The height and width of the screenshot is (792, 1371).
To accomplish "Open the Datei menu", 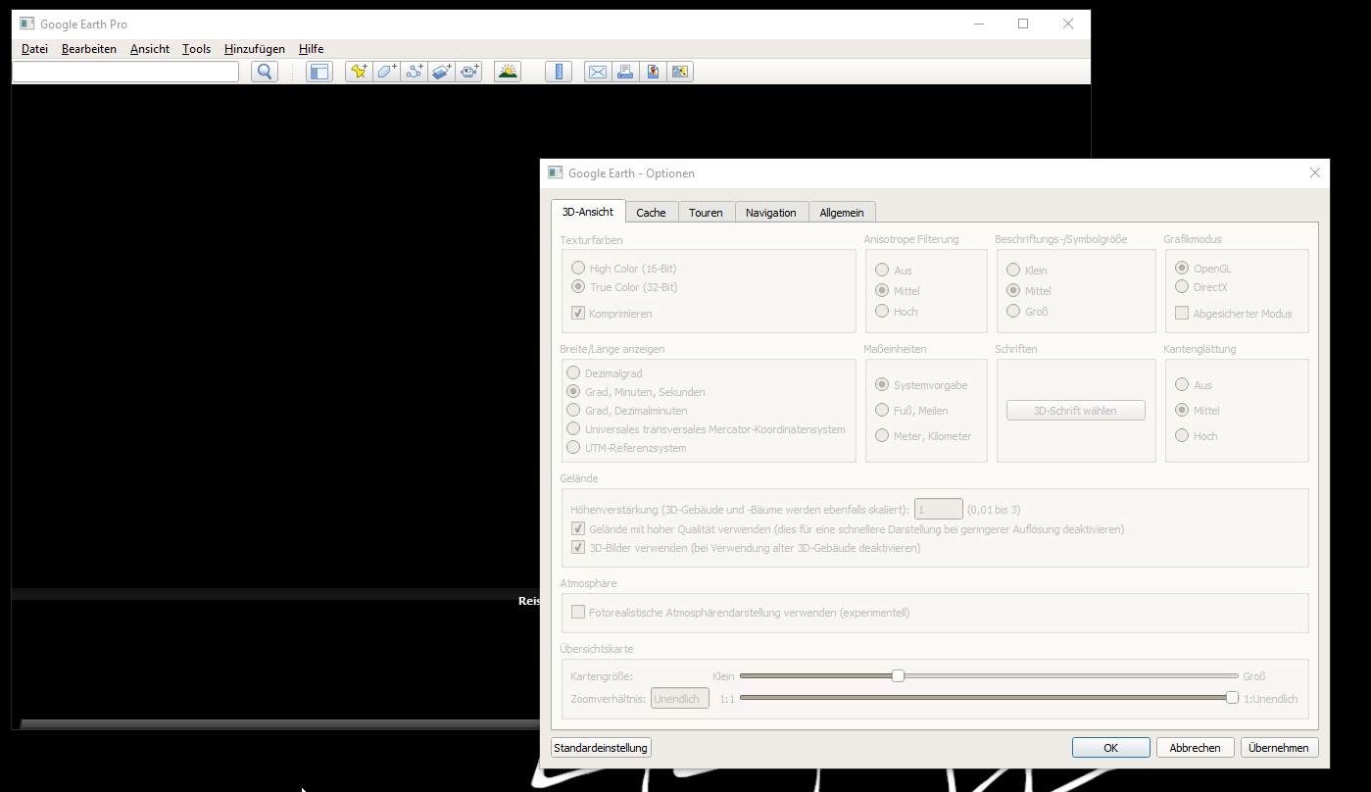I will click(34, 49).
